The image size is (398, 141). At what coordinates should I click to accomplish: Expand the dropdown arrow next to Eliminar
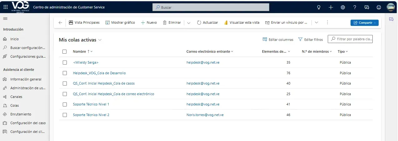(189, 22)
